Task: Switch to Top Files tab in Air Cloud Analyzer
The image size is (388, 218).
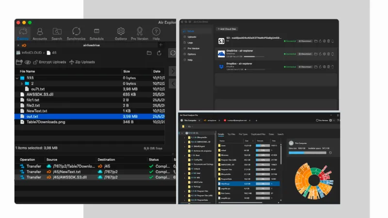Action: click(x=231, y=134)
